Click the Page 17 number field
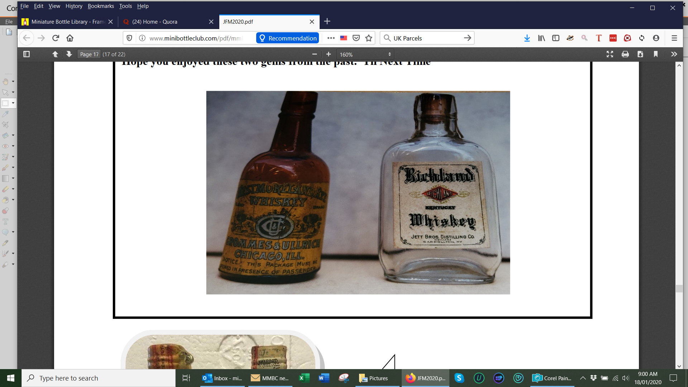Viewport: 688px width, 387px height. click(x=89, y=54)
